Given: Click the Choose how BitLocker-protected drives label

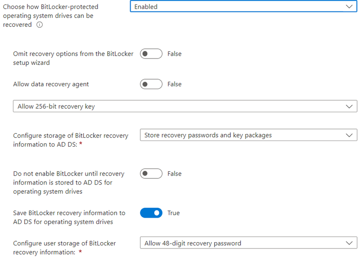Looking at the screenshot, I should click(50, 16).
